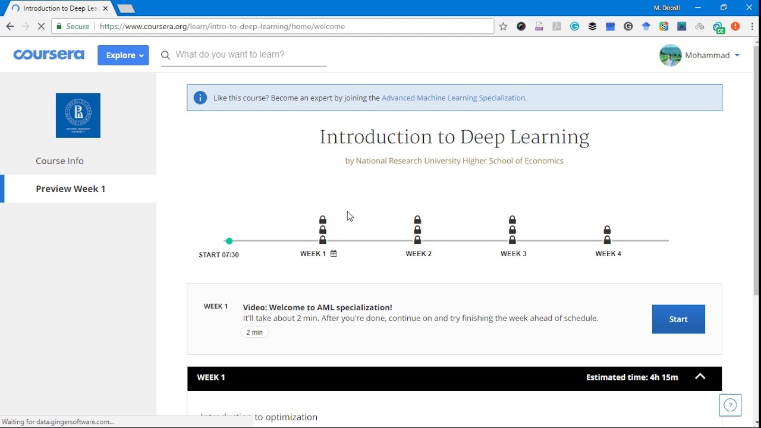Click the WEEK 2 timeline marker label
The height and width of the screenshot is (428, 761).
(419, 254)
